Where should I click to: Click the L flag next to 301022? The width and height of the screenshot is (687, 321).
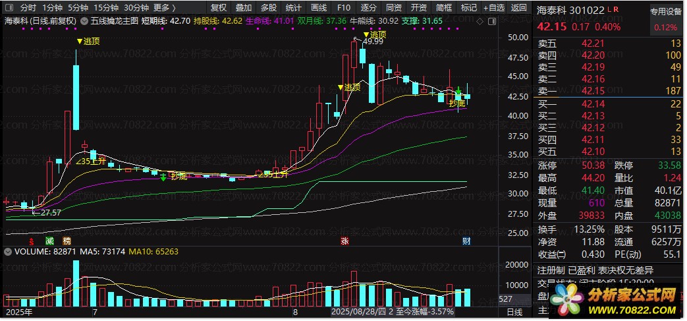click(x=609, y=9)
